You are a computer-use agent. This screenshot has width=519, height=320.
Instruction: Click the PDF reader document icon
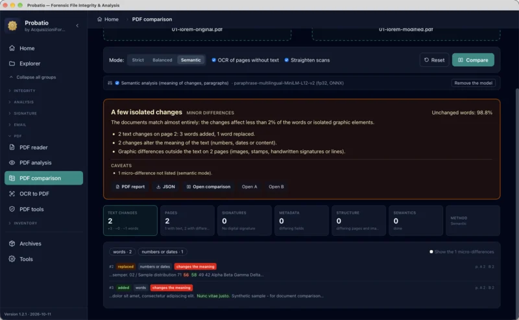click(12, 148)
